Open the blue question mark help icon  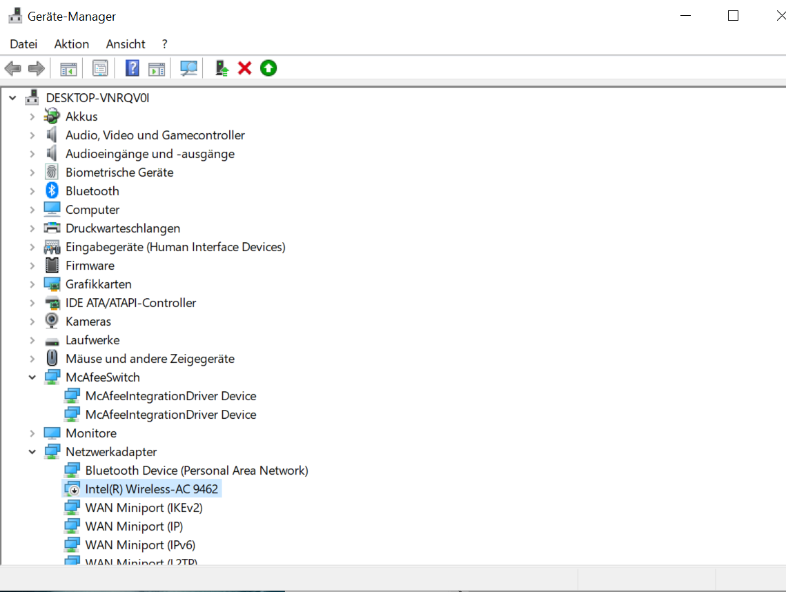click(x=132, y=68)
